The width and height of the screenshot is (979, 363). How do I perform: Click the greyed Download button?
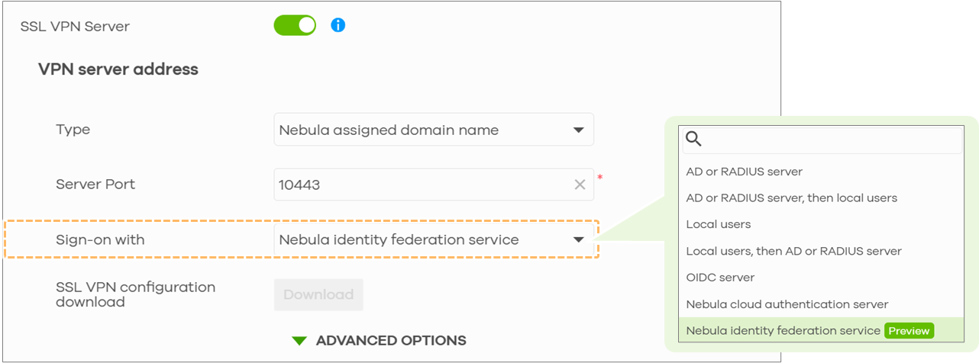[x=318, y=294]
